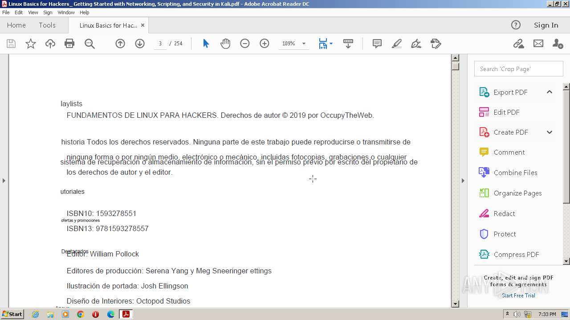Open the Compress PDF tool
Viewport: 570px width, 320px height.
click(509, 254)
